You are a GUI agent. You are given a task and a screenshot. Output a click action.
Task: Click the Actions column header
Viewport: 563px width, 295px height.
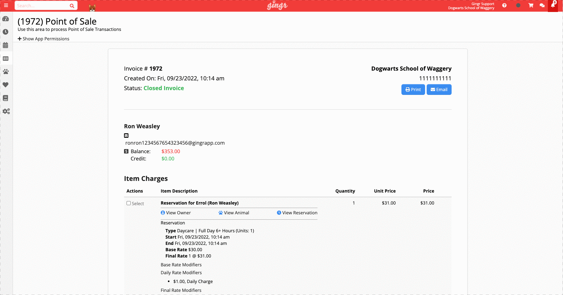click(135, 191)
